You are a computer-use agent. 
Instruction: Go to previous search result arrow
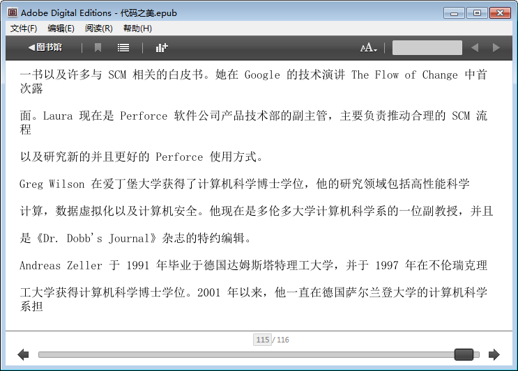pos(475,48)
